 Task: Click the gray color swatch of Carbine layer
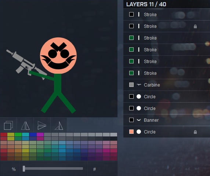131,85
